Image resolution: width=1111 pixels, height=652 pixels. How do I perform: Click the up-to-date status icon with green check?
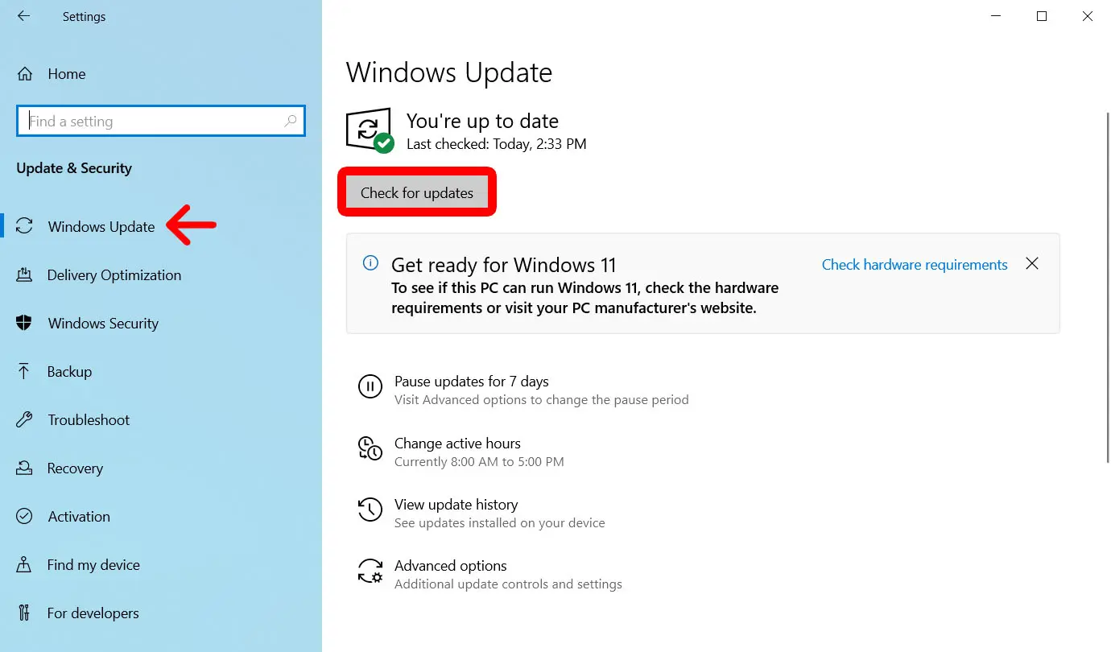[370, 130]
